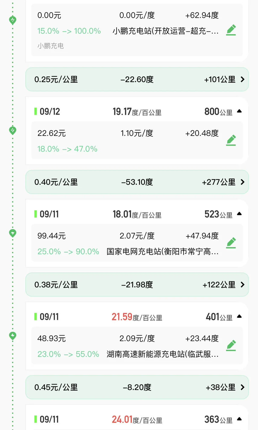Click timeline lightning marker beside 小鹏充电 entry
The width and height of the screenshot is (258, 430).
pos(13,20)
